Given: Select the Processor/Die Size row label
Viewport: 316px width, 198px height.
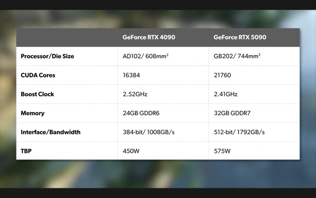Looking at the screenshot, I should pyautogui.click(x=47, y=56).
